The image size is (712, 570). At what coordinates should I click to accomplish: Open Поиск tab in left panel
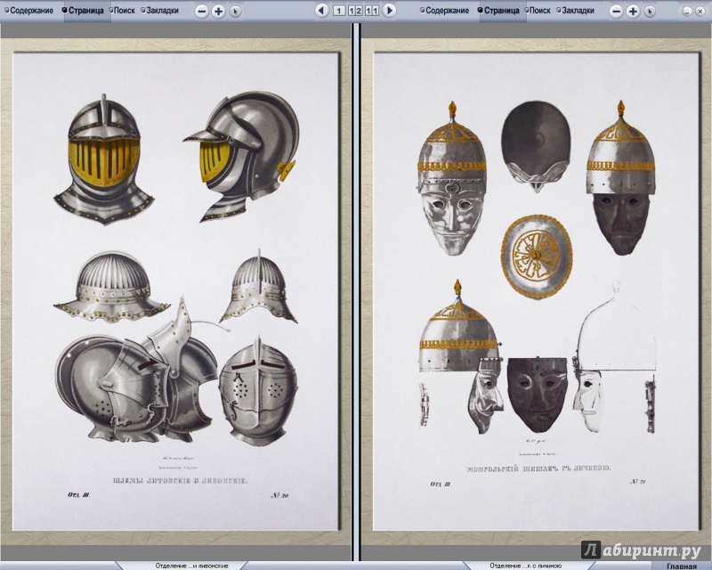pyautogui.click(x=123, y=10)
